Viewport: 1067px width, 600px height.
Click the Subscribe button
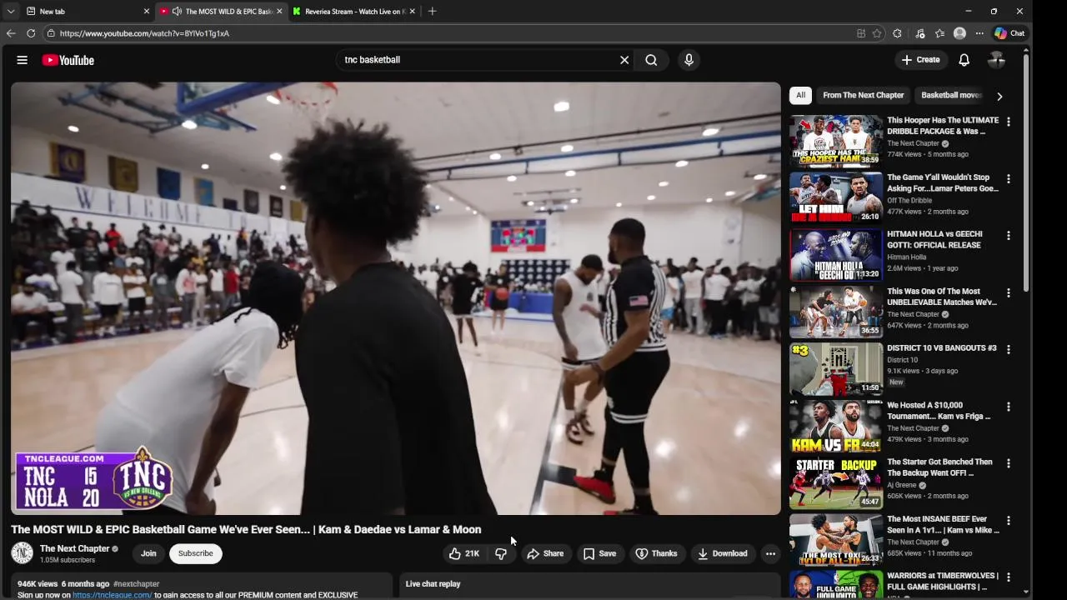coord(196,553)
